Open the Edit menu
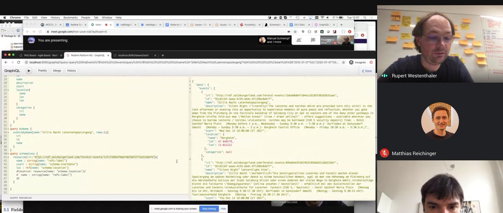 click(34, 18)
